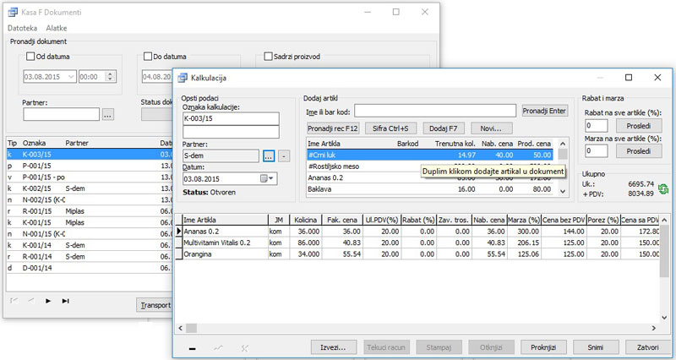Click row indicator arrow beside Ananas 0.2

tap(179, 232)
